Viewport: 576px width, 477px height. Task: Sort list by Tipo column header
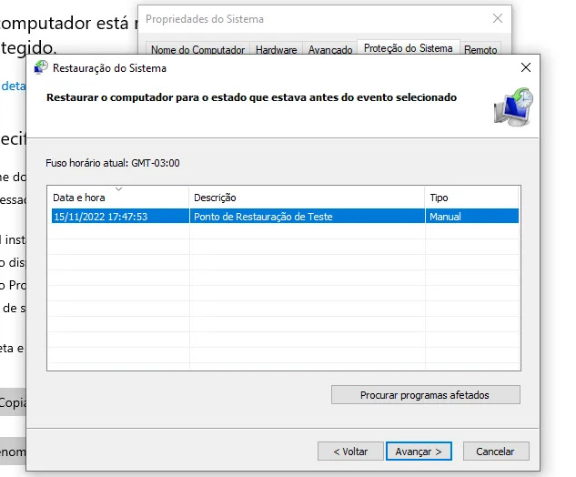tap(470, 198)
